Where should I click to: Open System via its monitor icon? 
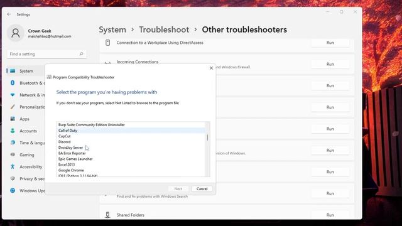coord(13,71)
